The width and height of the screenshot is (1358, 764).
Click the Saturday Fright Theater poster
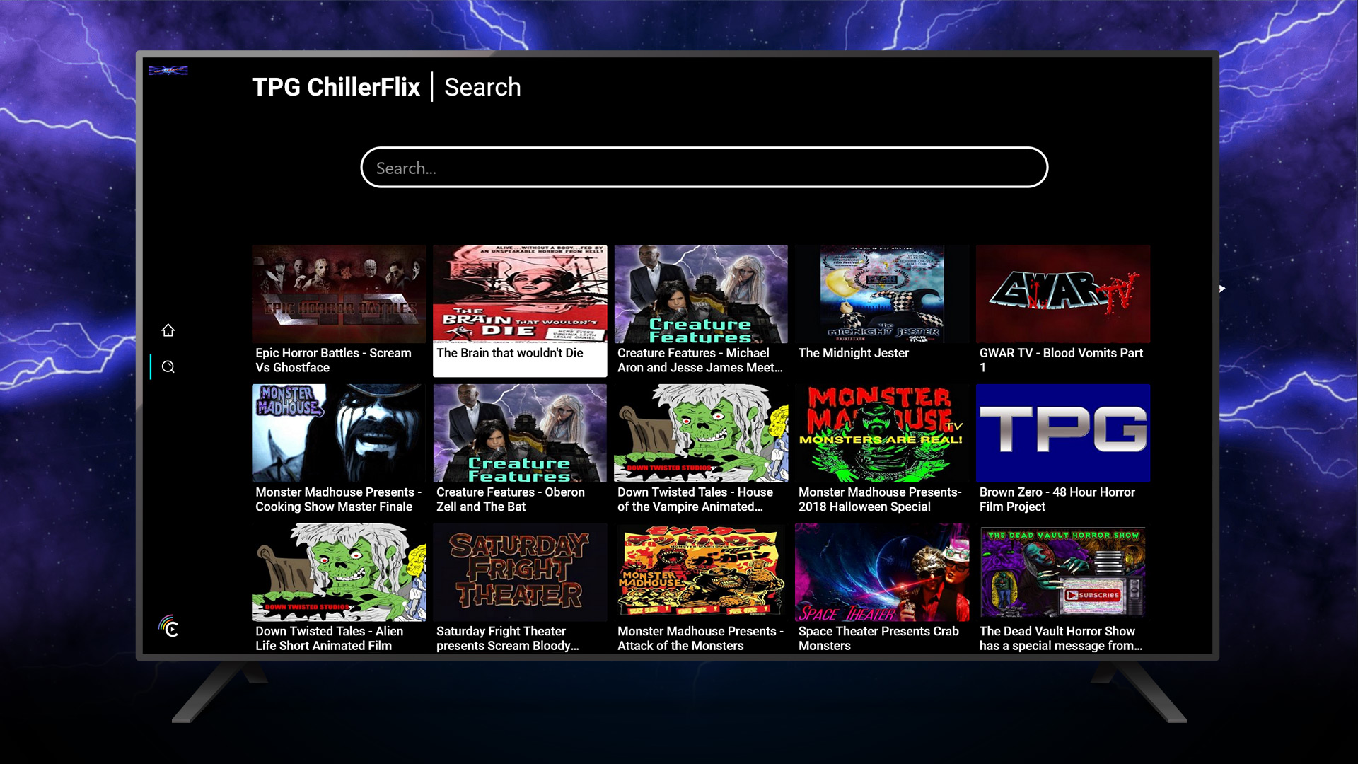click(x=520, y=572)
